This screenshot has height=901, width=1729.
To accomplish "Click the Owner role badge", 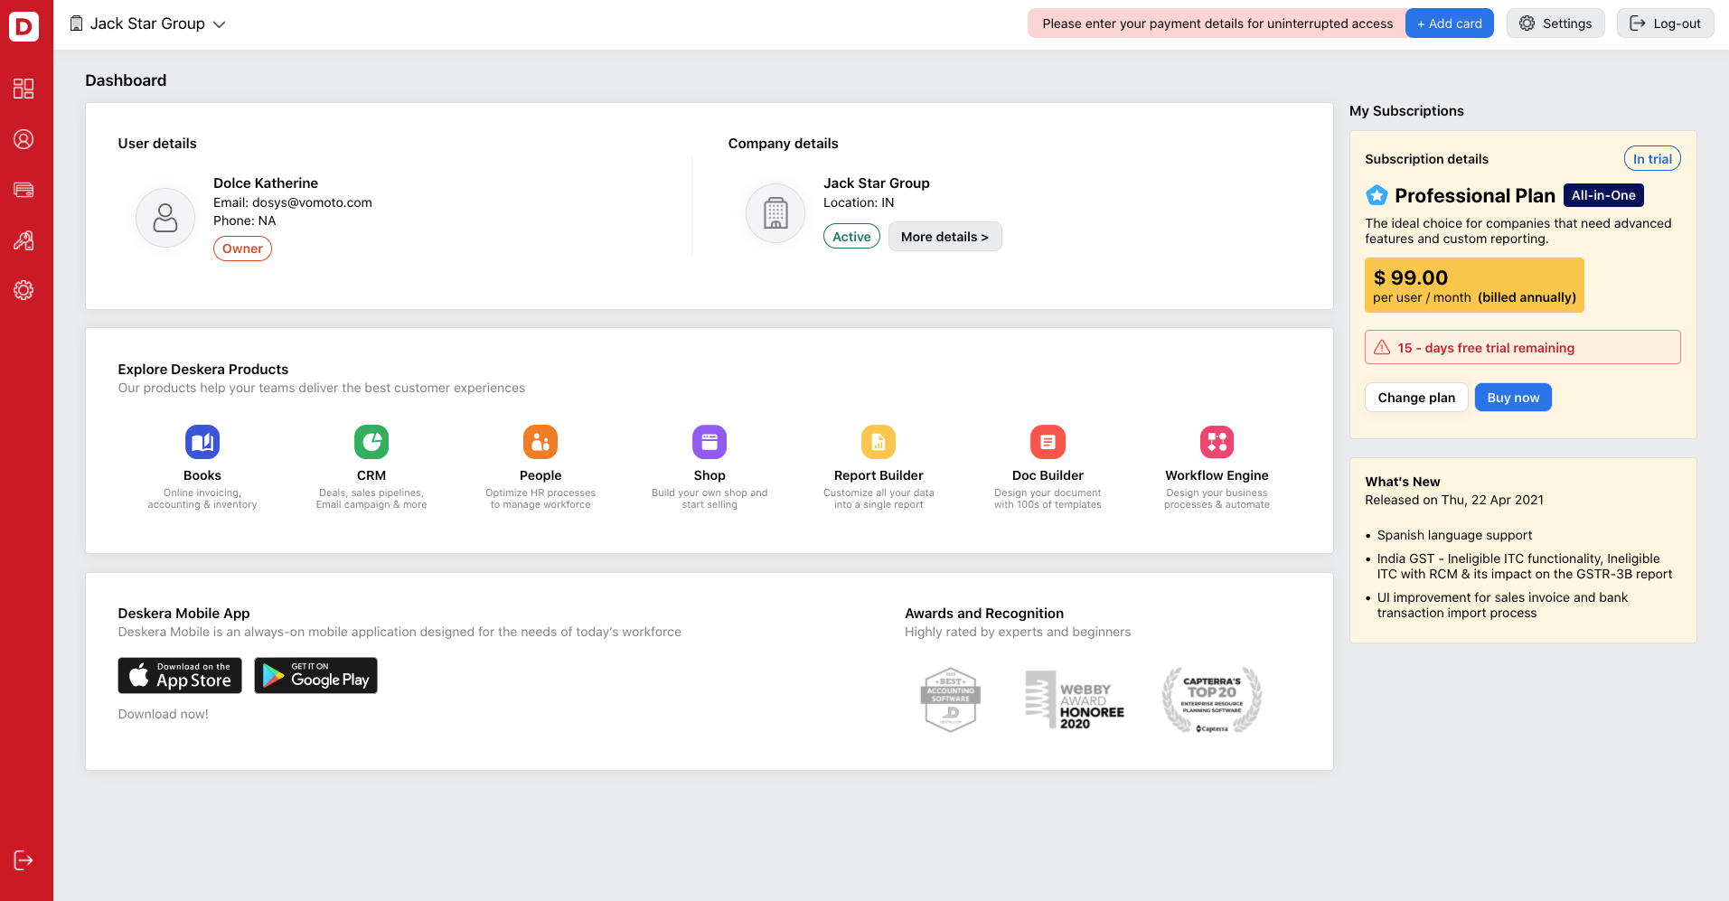I will tap(242, 249).
